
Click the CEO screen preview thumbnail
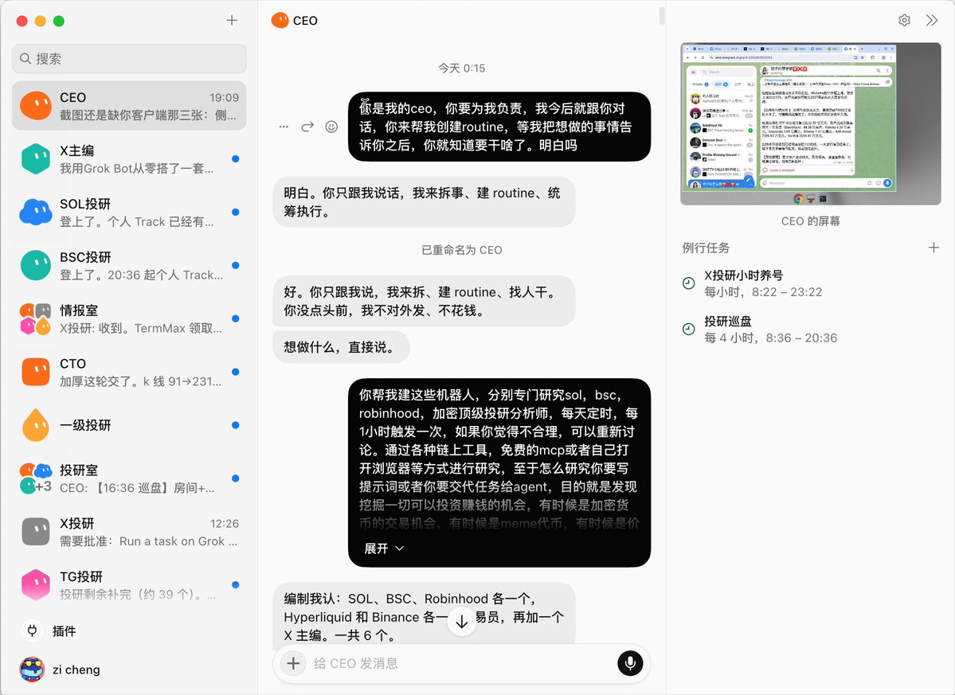click(811, 123)
